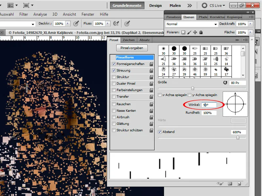
Task: Toggle lock icon beside Transfer
Action: (x=151, y=97)
